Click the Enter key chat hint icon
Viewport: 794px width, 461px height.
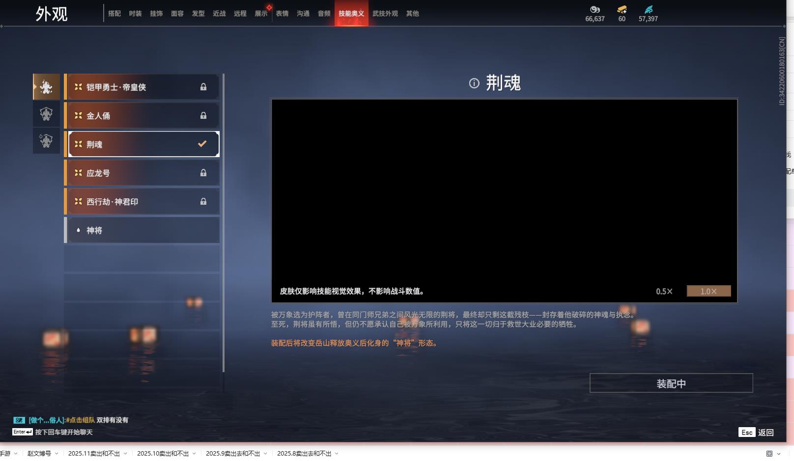pos(23,432)
